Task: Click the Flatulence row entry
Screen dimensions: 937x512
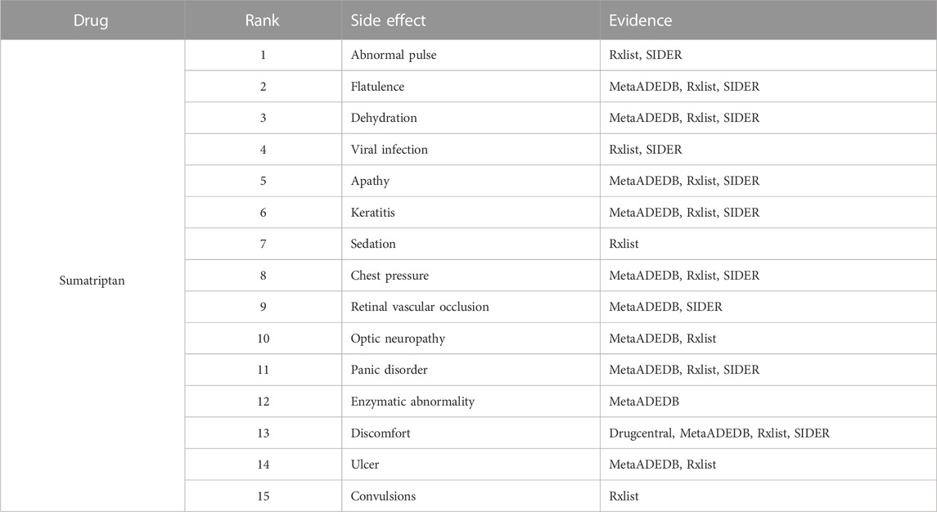Action: pyautogui.click(x=377, y=87)
